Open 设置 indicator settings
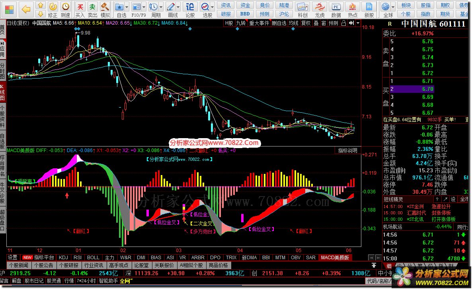 tap(13, 258)
